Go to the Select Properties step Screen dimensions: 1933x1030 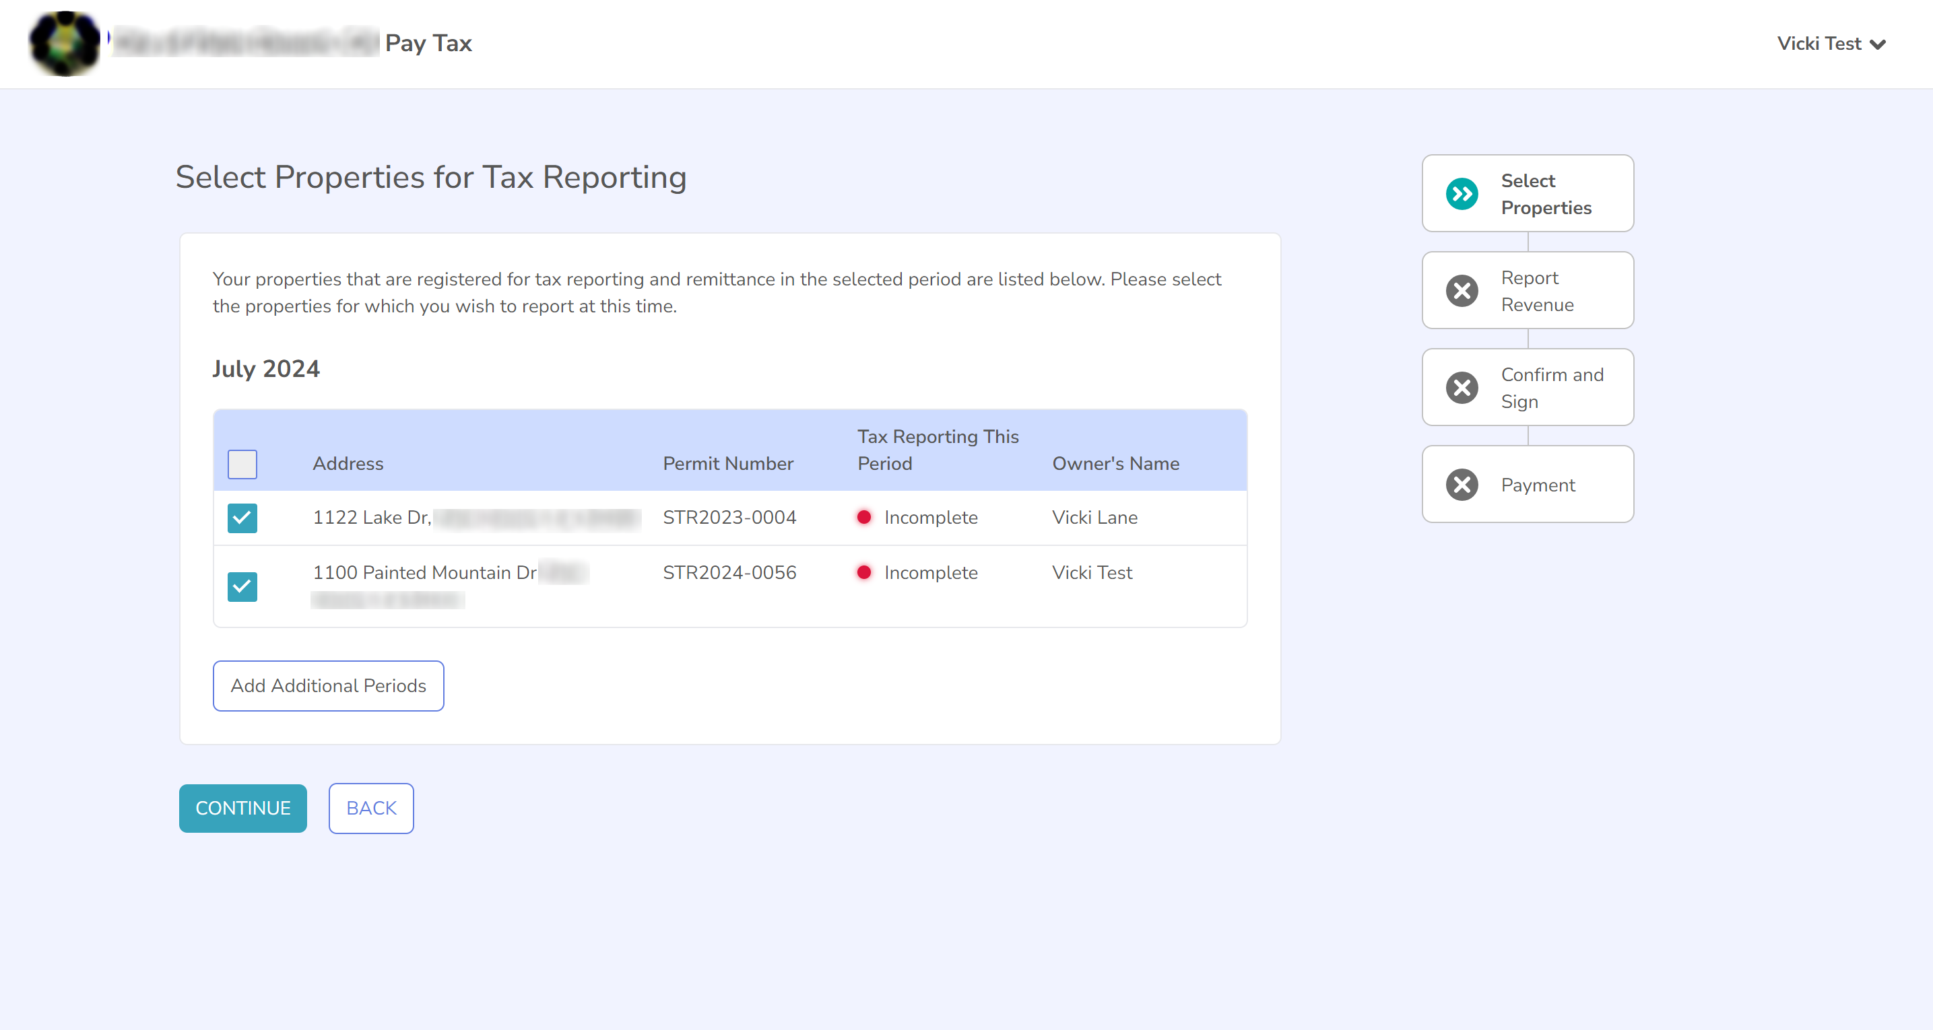[x=1528, y=194]
